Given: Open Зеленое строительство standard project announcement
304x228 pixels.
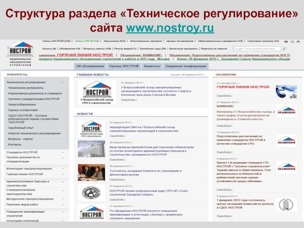Looking at the screenshot, I should [244, 172].
